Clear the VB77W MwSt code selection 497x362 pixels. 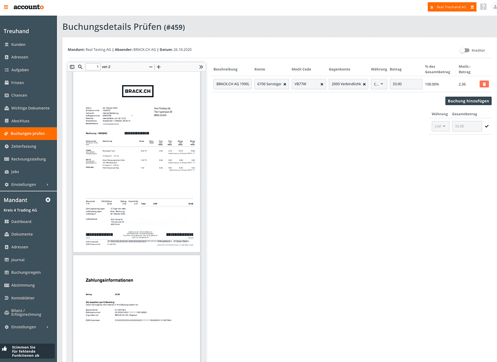coord(322,84)
